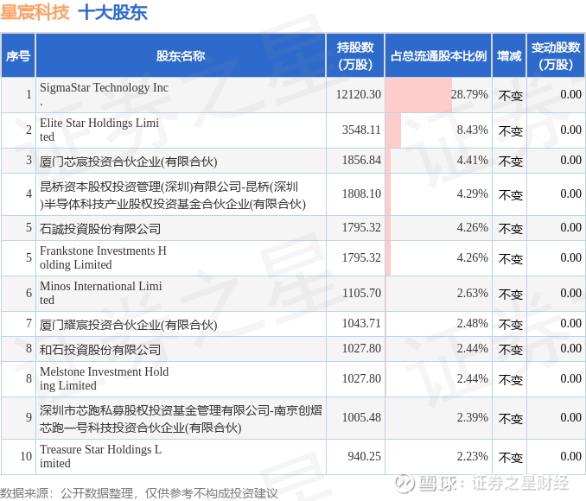Click holdings value 1808.10
Screen dimensions: 586x501
point(362,193)
